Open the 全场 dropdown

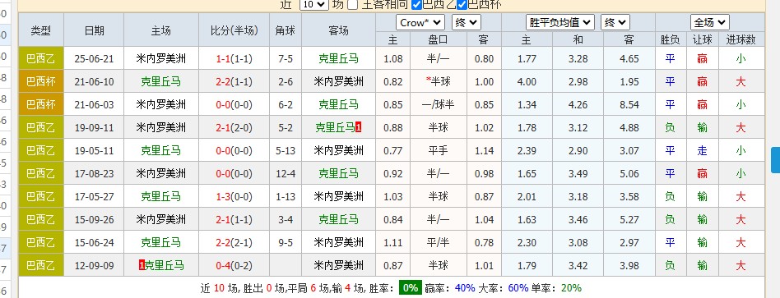coord(710,22)
